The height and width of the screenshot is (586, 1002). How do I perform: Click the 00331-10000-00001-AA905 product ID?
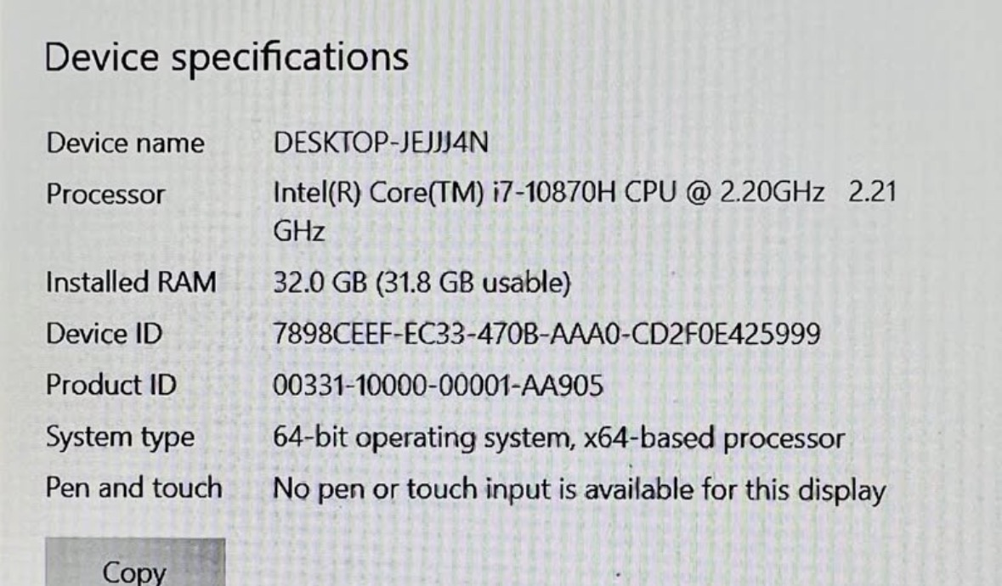[x=439, y=386]
